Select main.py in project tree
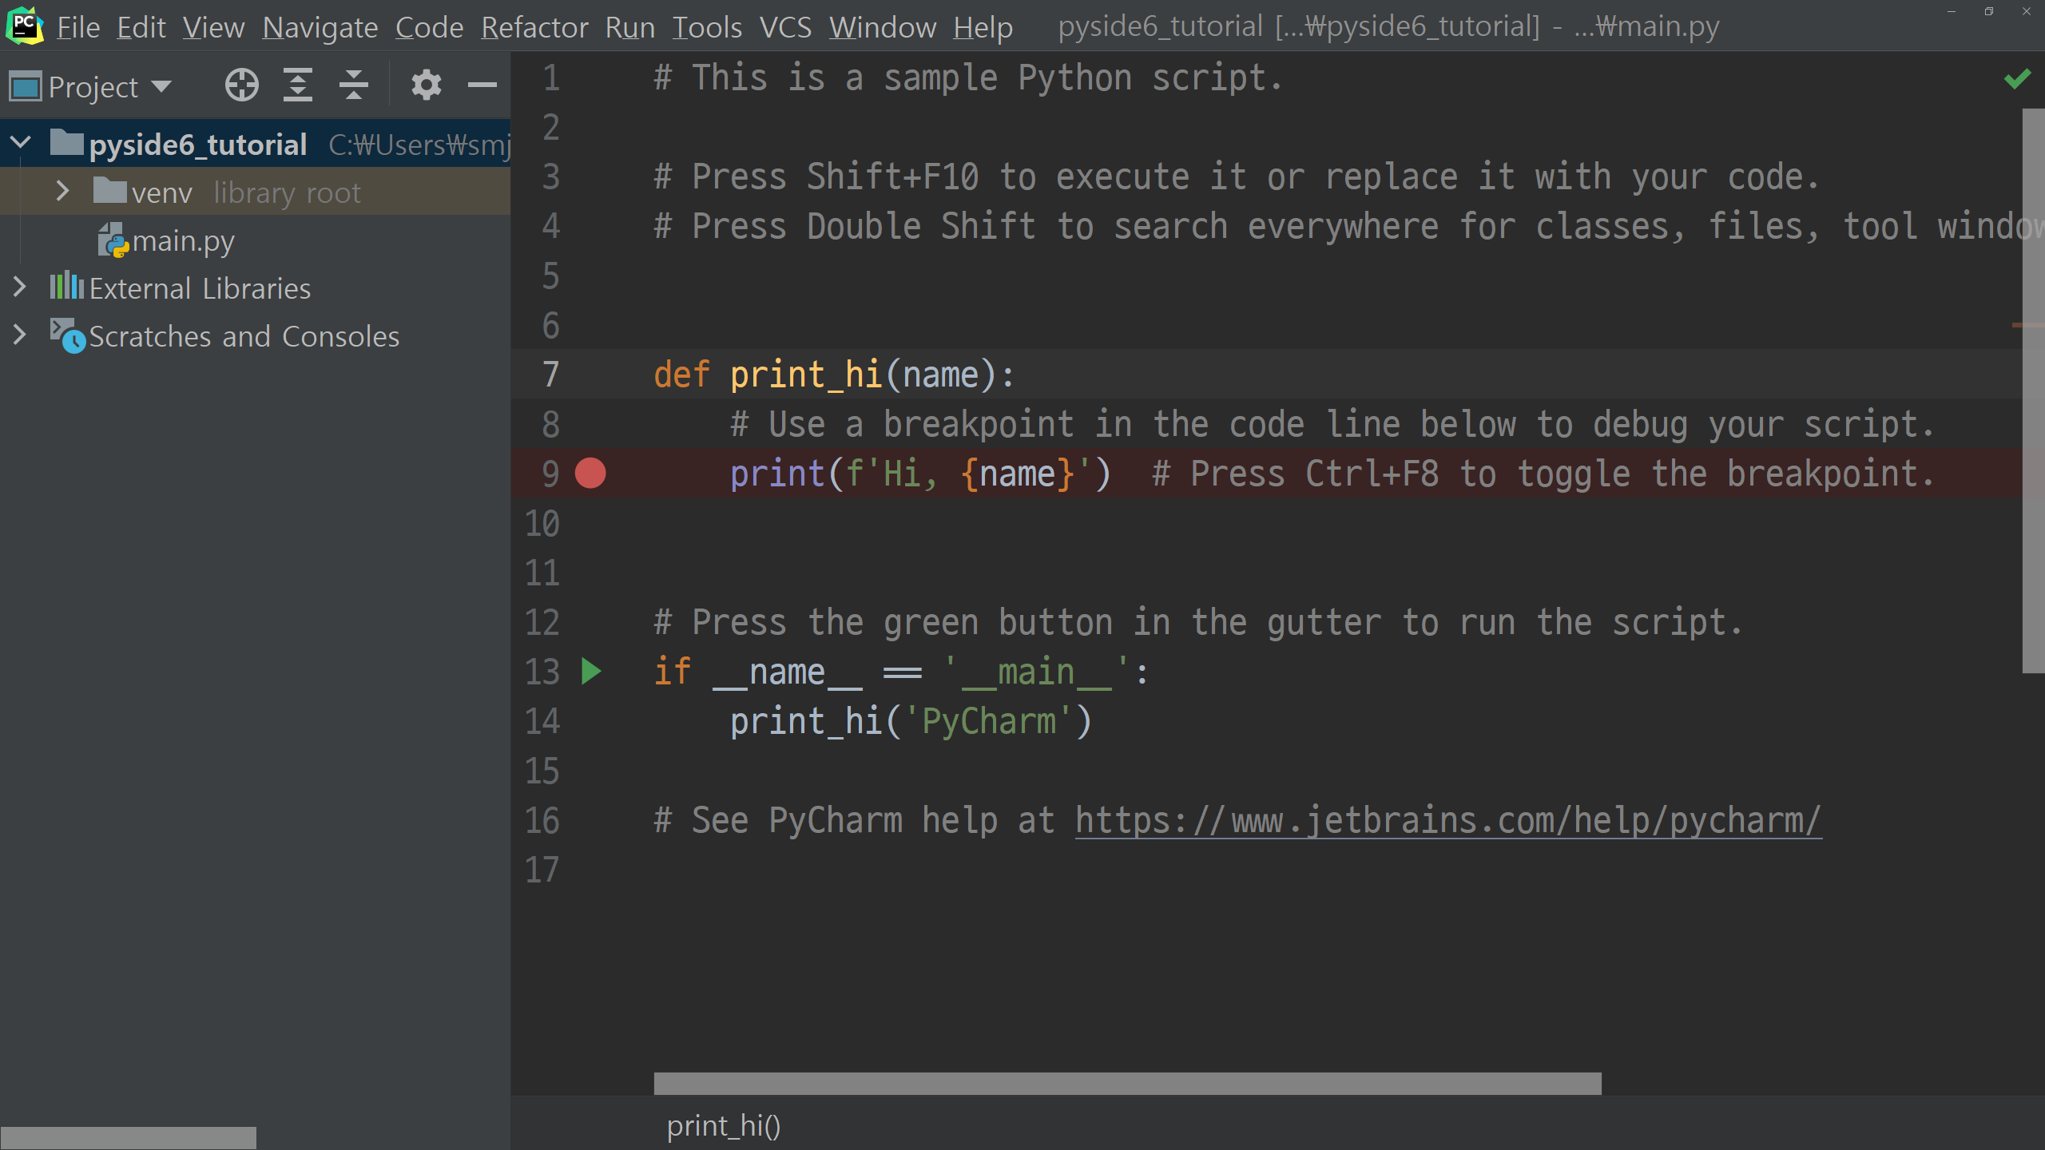Screen dimensions: 2045x1150 tap(183, 240)
